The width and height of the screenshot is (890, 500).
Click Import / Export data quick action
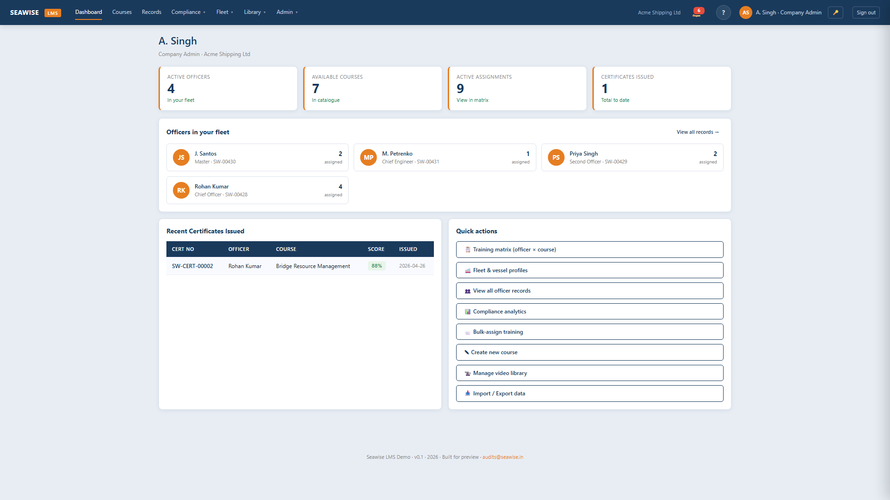pyautogui.click(x=590, y=394)
